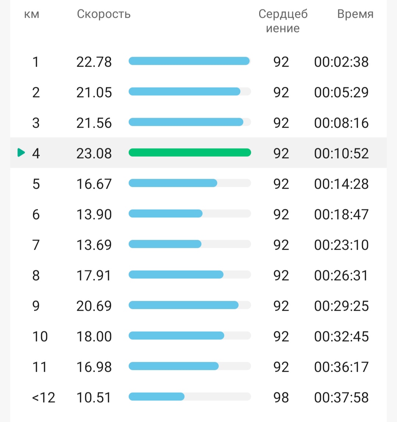Click the speed bar for 21.05

[190, 92]
